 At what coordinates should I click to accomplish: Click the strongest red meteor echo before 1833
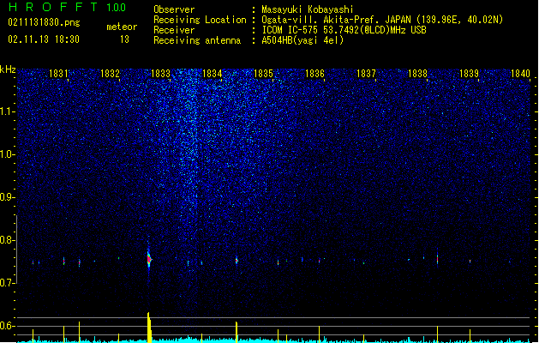pyautogui.click(x=149, y=260)
